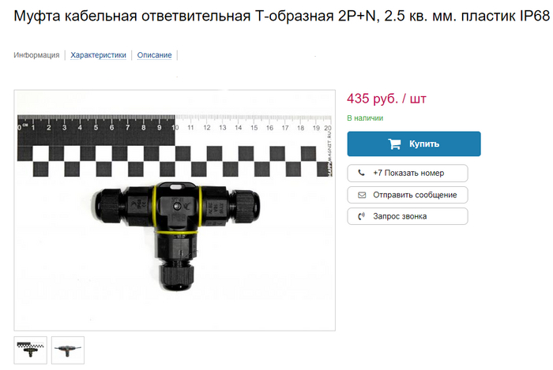This screenshot has width=553, height=370.
Task: Click the ringing phone icon for Запрос звонка
Action: coord(362,216)
